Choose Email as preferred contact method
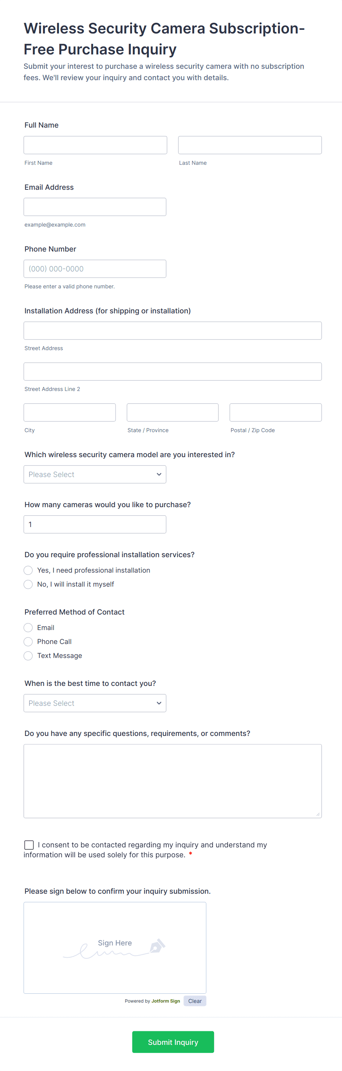The height and width of the screenshot is (1071, 342). click(28, 628)
